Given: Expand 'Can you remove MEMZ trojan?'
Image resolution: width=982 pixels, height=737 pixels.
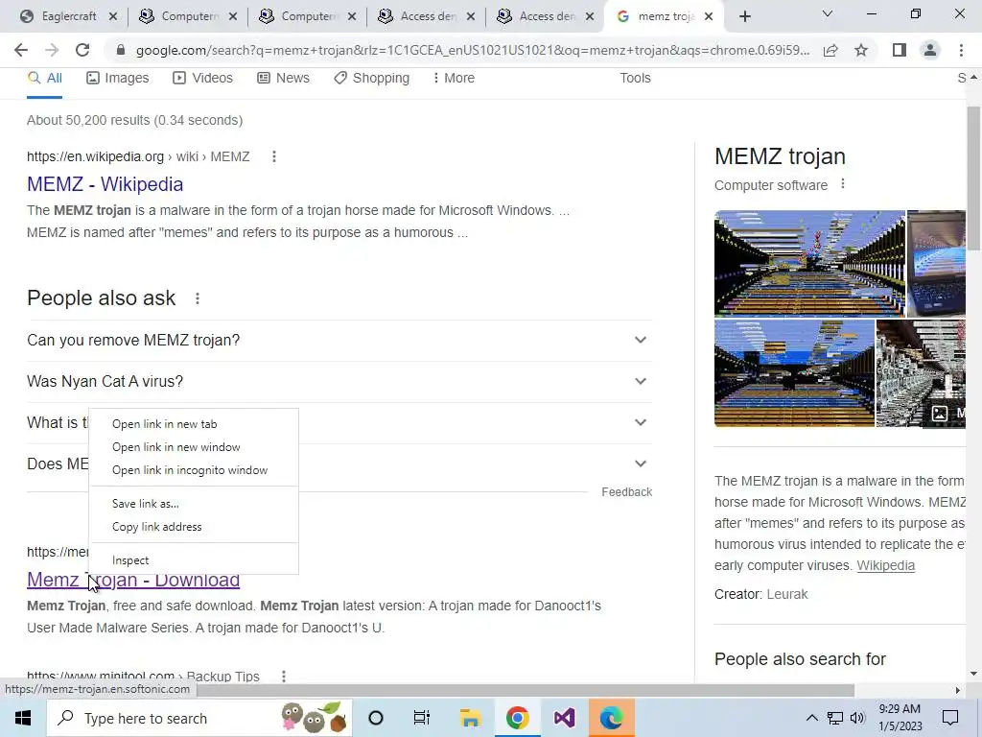Looking at the screenshot, I should click(339, 341).
